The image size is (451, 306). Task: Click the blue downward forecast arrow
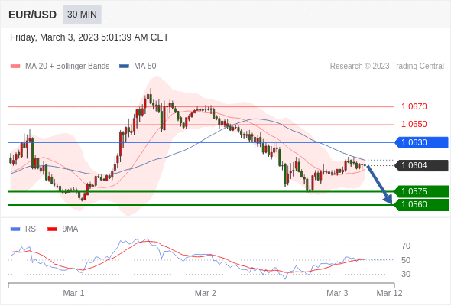379,184
